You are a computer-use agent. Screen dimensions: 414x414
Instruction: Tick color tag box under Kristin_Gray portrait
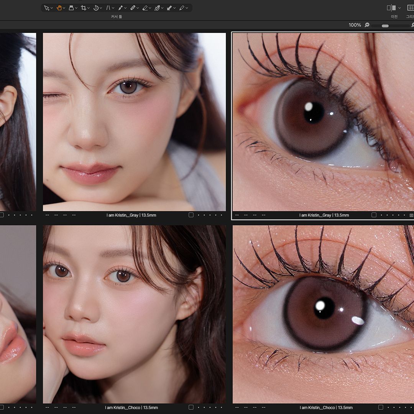[191, 215]
